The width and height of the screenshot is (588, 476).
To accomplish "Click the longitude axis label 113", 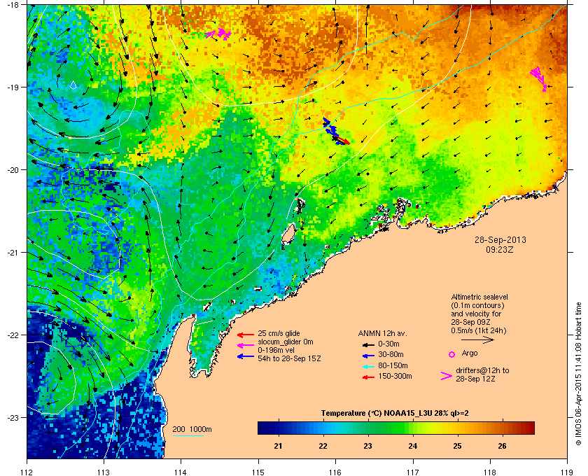I will pos(104,472).
